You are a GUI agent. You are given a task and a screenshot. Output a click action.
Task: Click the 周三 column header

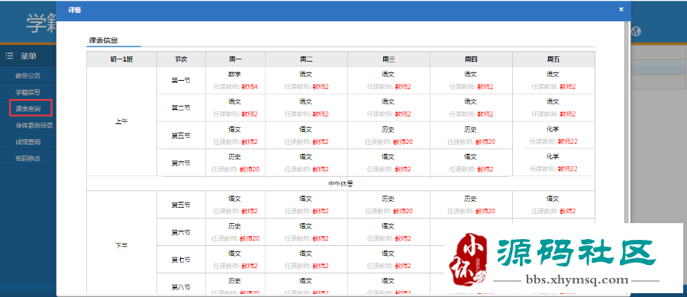389,59
